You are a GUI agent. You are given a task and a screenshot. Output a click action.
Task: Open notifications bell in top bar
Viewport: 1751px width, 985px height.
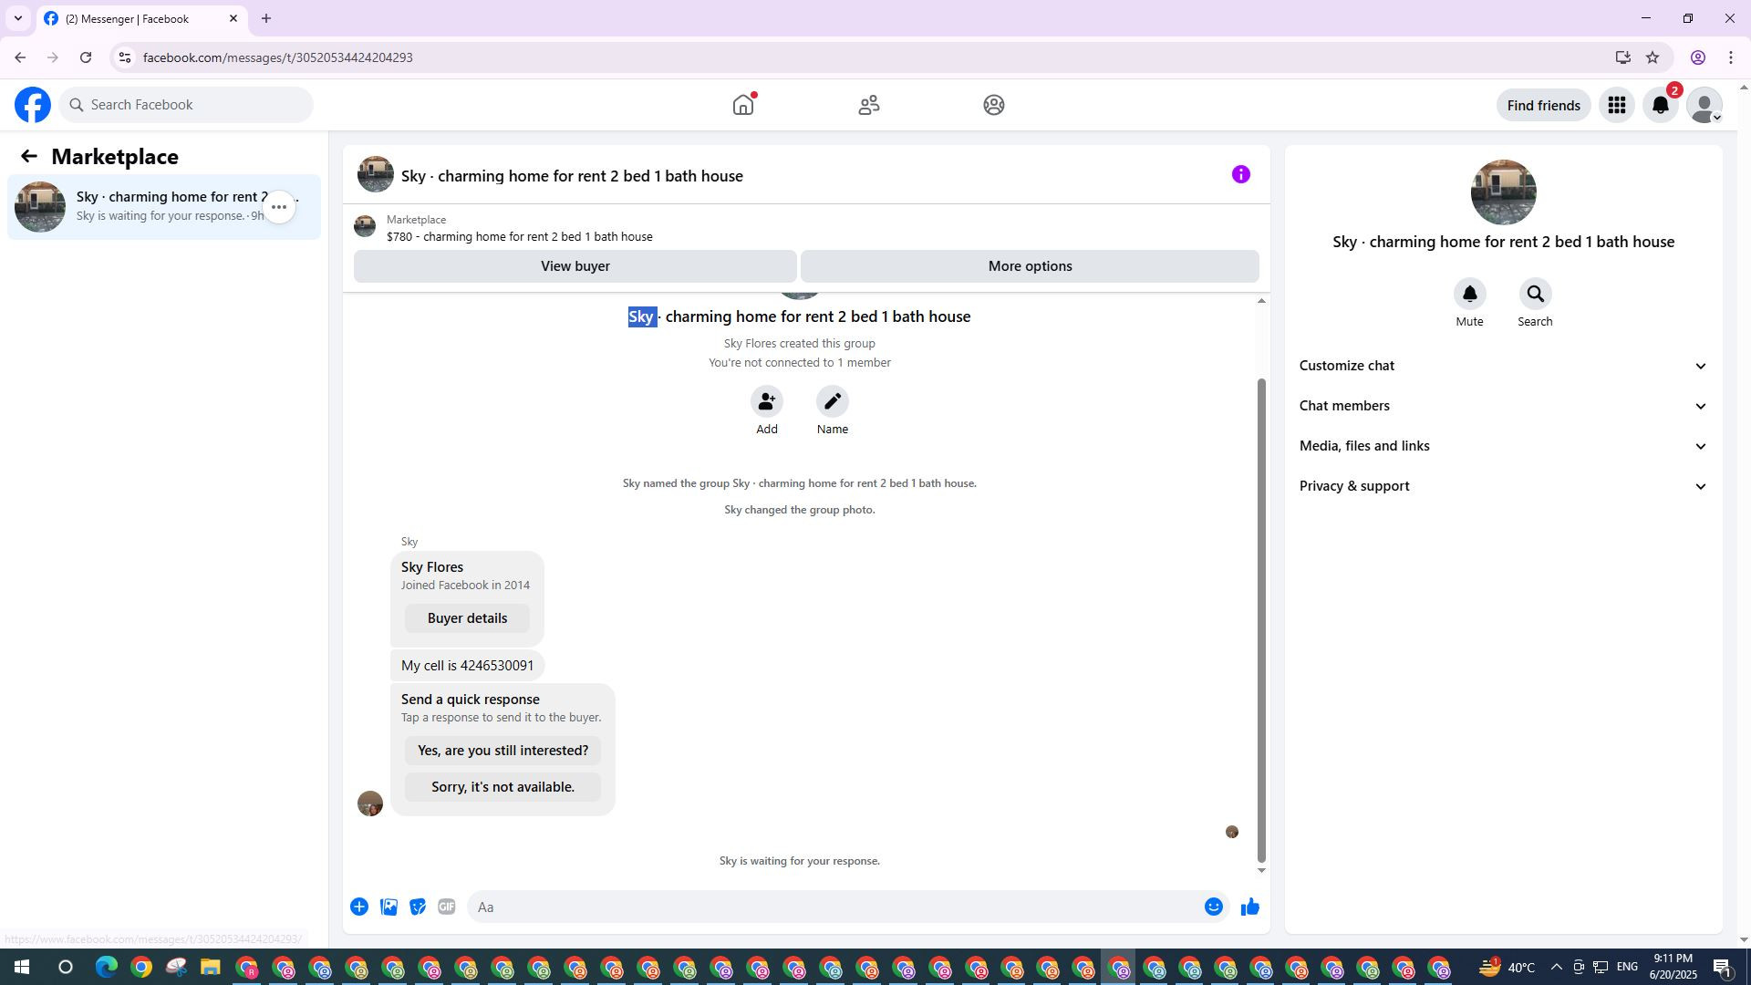pos(1660,106)
